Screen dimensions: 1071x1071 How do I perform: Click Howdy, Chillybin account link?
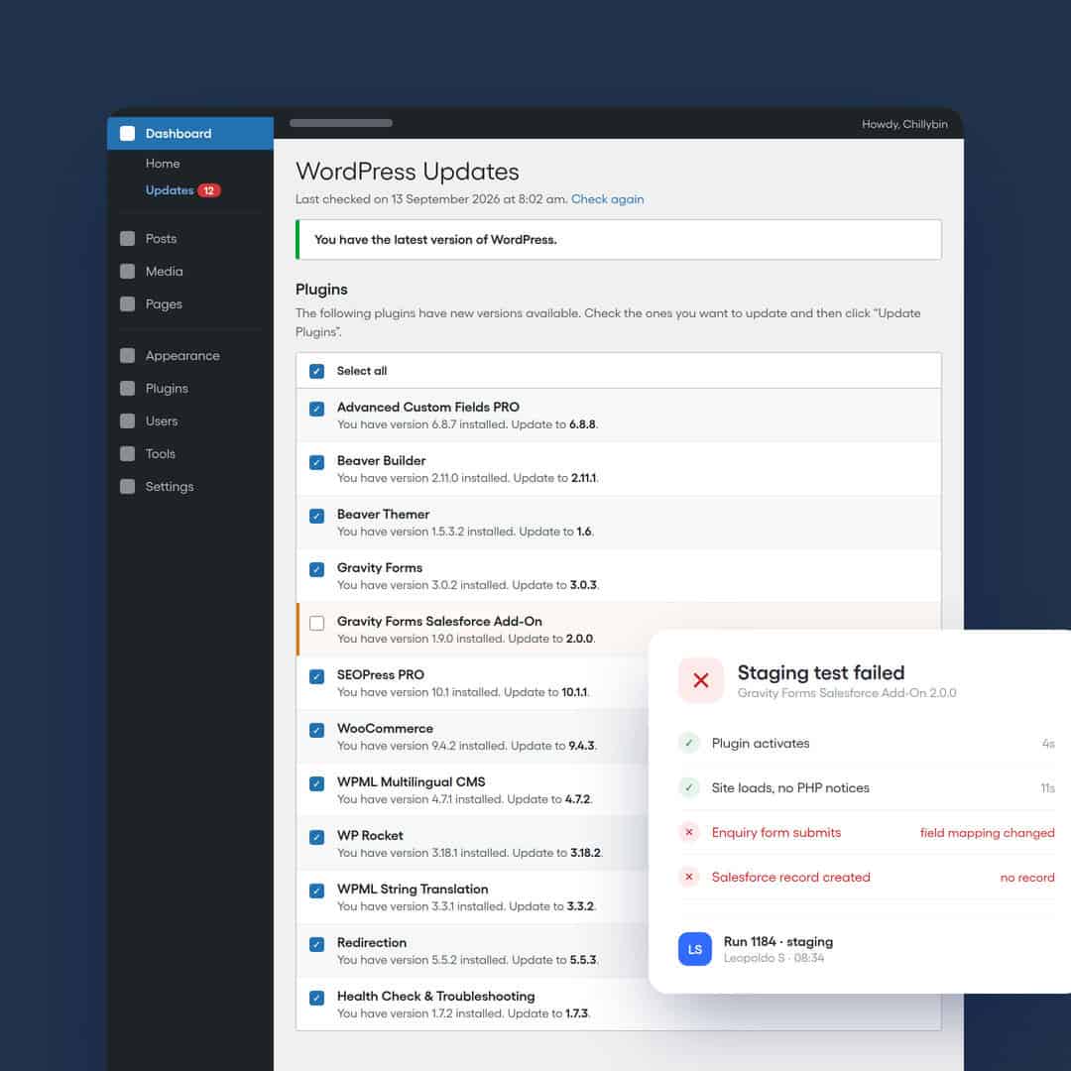pyautogui.click(x=904, y=124)
